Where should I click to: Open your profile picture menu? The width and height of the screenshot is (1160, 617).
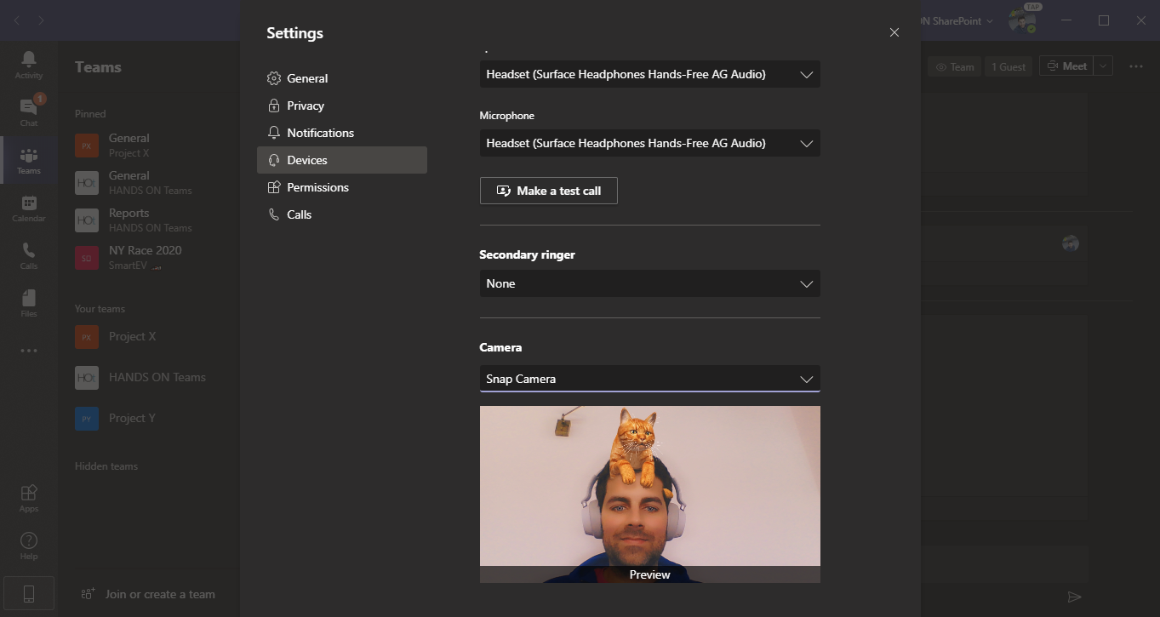(x=1022, y=20)
